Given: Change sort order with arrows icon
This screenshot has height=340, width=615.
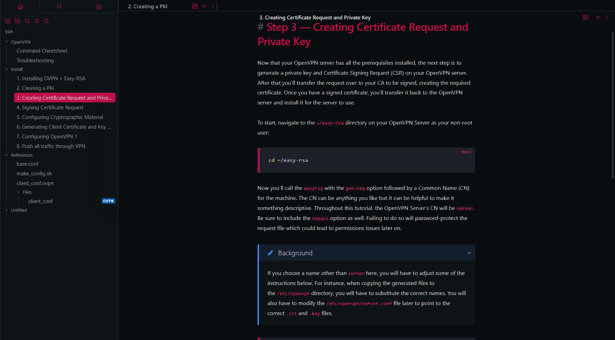Looking at the screenshot, I should click(x=27, y=21).
